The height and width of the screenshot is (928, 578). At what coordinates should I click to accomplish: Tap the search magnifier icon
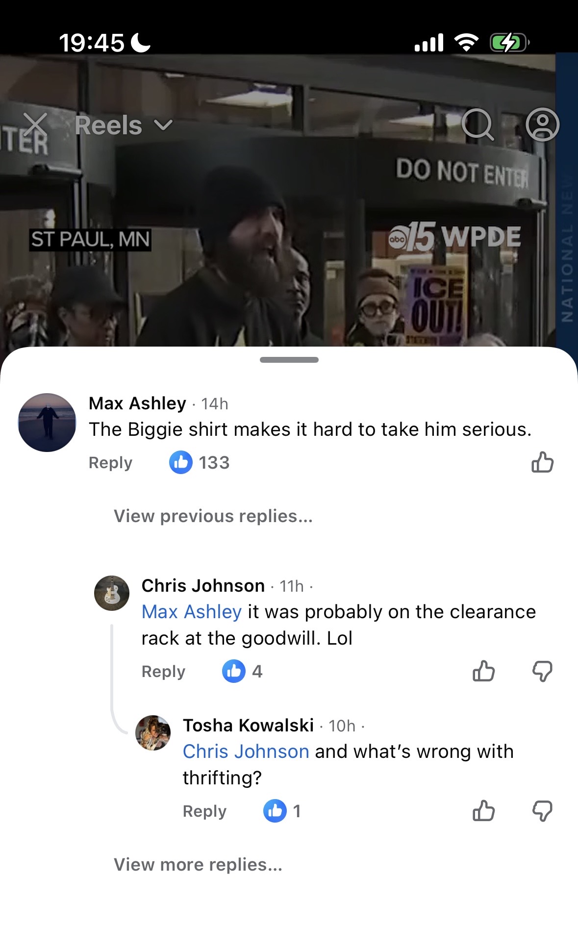477,125
